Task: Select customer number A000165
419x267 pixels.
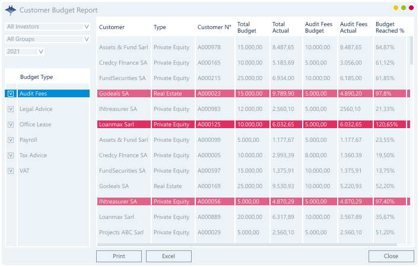Action: click(x=209, y=63)
